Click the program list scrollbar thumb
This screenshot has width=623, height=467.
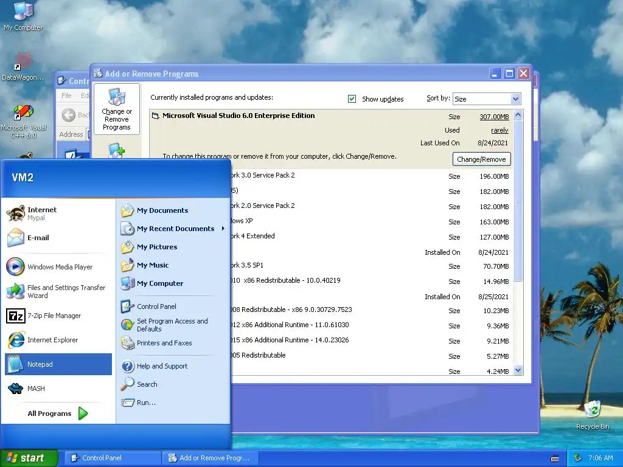(518, 201)
